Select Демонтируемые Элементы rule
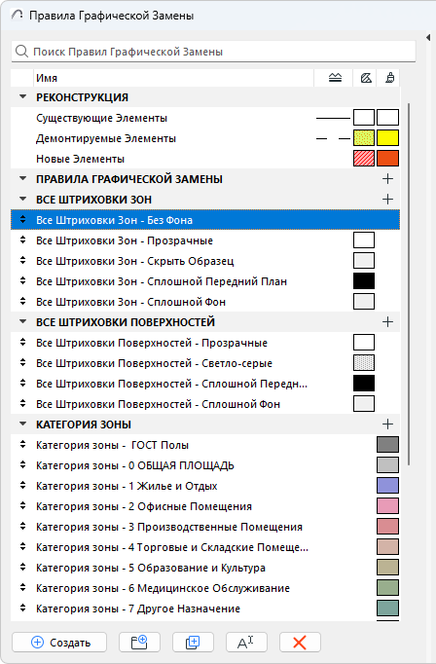 tap(205, 138)
